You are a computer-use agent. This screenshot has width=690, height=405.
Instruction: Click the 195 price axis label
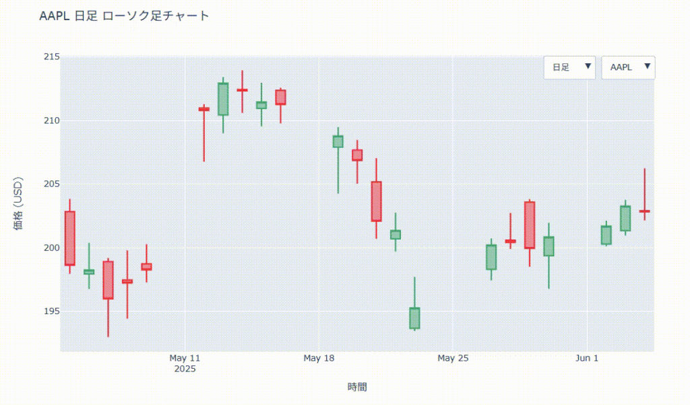[x=50, y=311]
